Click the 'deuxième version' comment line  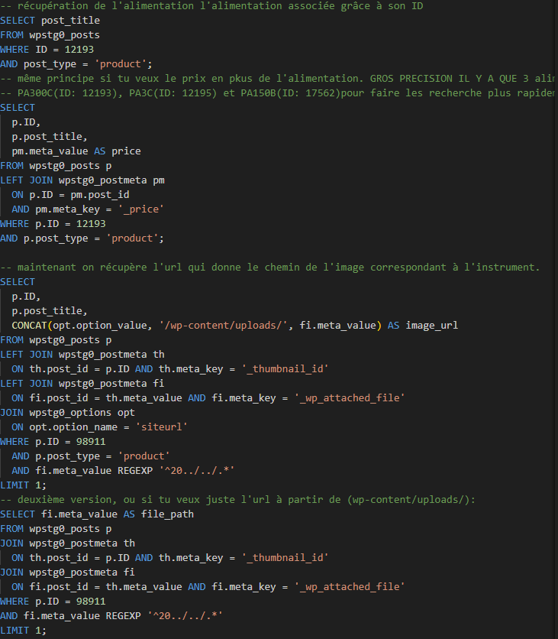237,500
